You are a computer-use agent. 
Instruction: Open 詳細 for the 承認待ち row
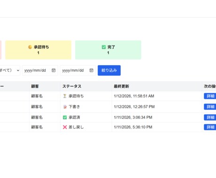[210, 96]
